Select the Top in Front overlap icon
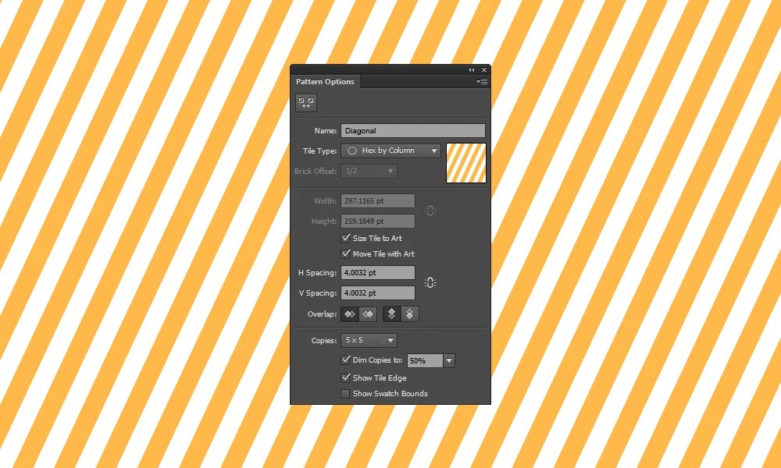Viewport: 781px width, 468px height. click(x=392, y=314)
